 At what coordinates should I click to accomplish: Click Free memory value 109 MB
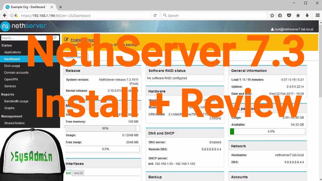click(133, 122)
